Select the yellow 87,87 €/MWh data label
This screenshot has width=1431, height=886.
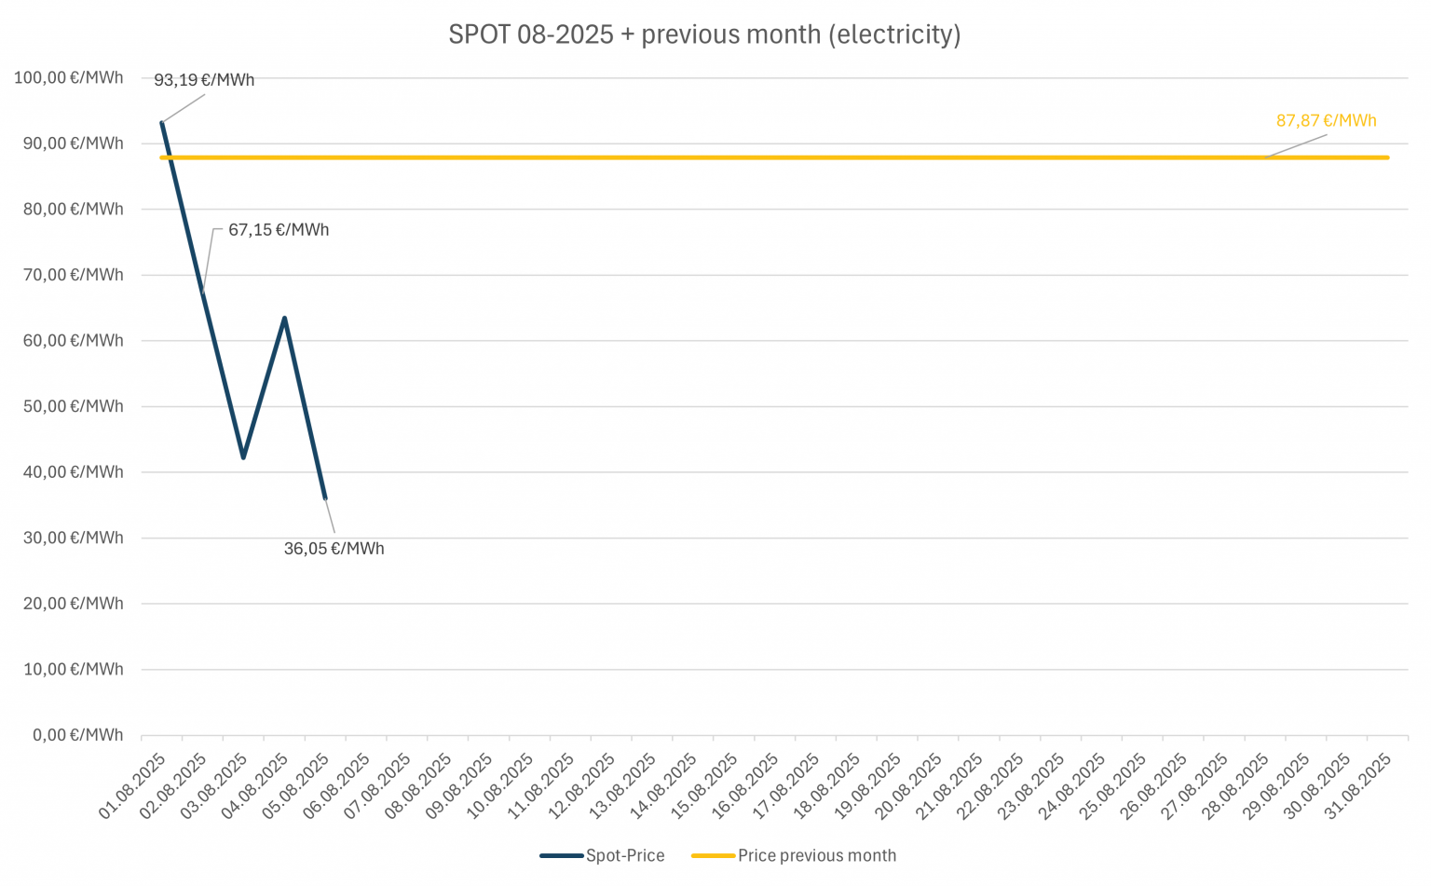click(1326, 121)
